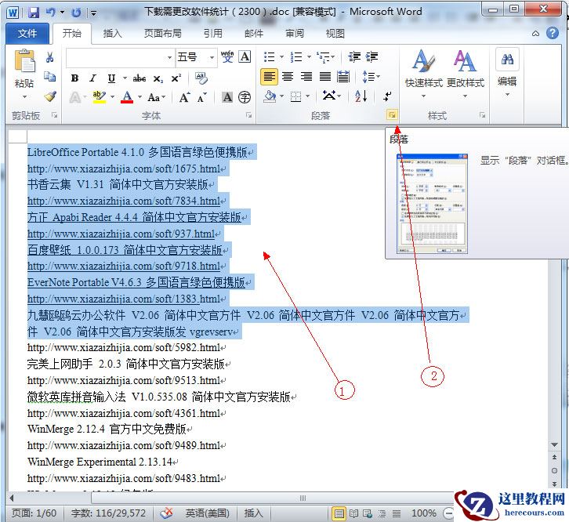The image size is (569, 522).
Task: Open the Paragraph dialog launcher
Action: coord(392,115)
